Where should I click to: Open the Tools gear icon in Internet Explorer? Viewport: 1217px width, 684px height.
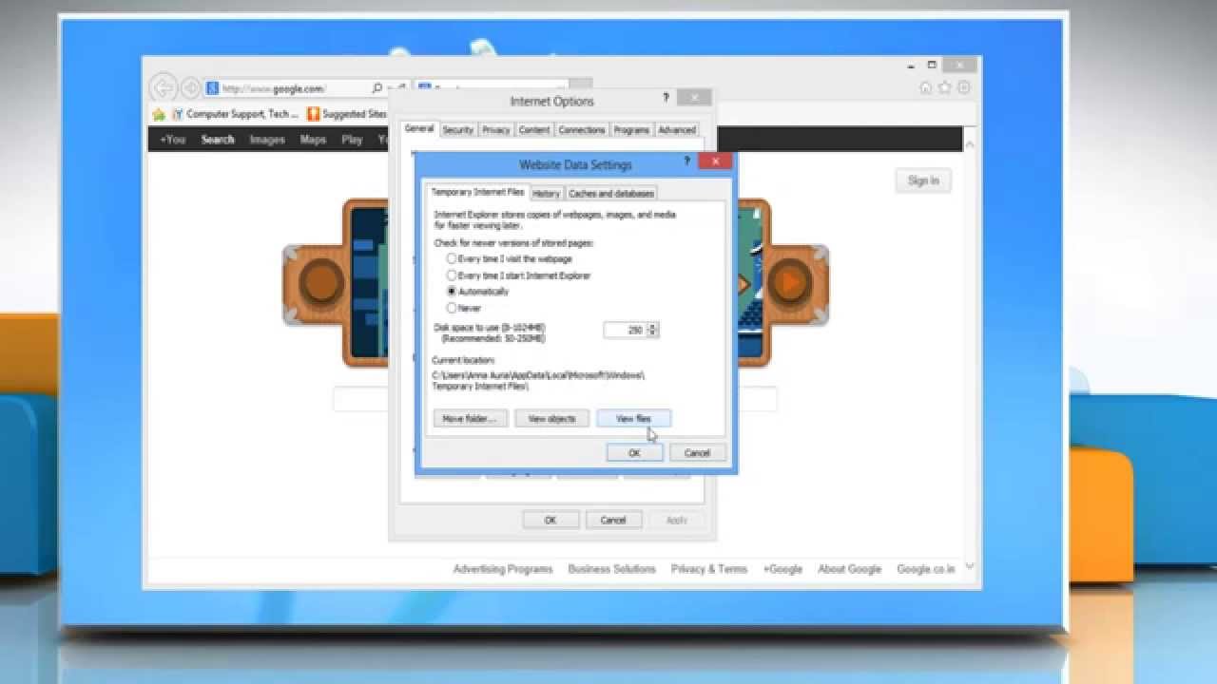tap(964, 87)
